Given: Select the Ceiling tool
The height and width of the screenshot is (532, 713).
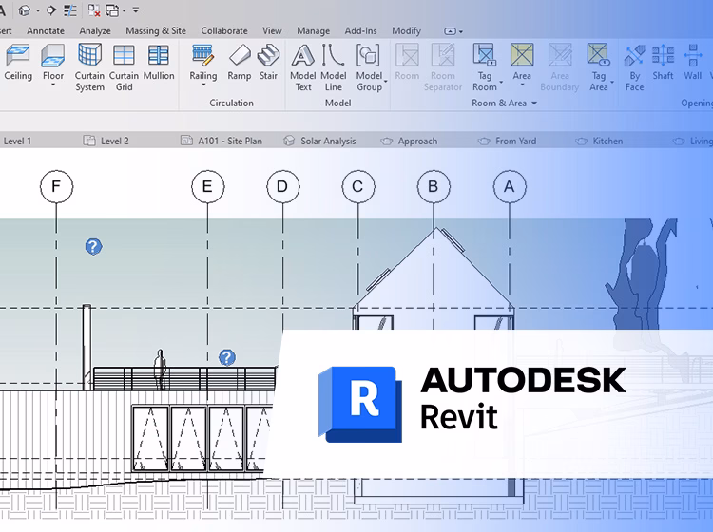Looking at the screenshot, I should point(18,63).
